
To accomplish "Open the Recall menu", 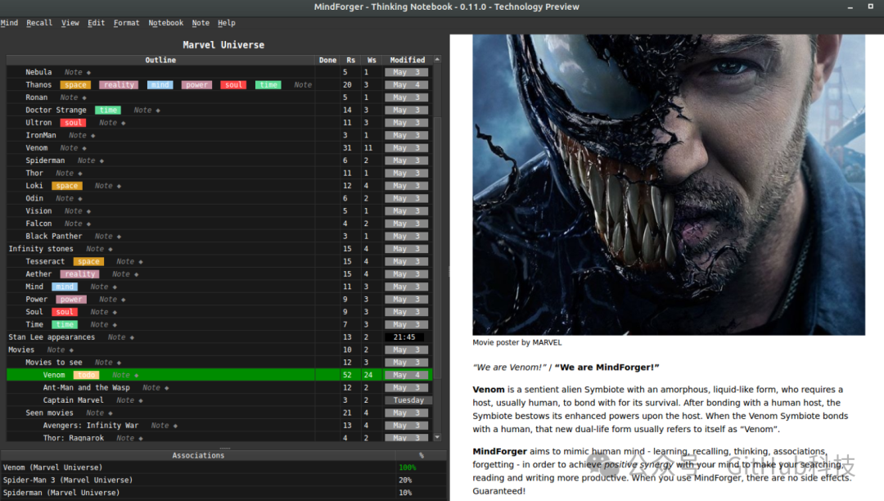I will (39, 23).
